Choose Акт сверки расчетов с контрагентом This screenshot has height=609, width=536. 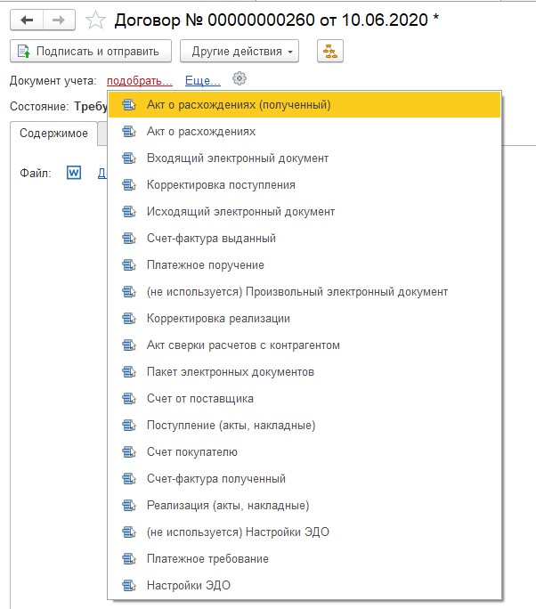[x=305, y=345]
